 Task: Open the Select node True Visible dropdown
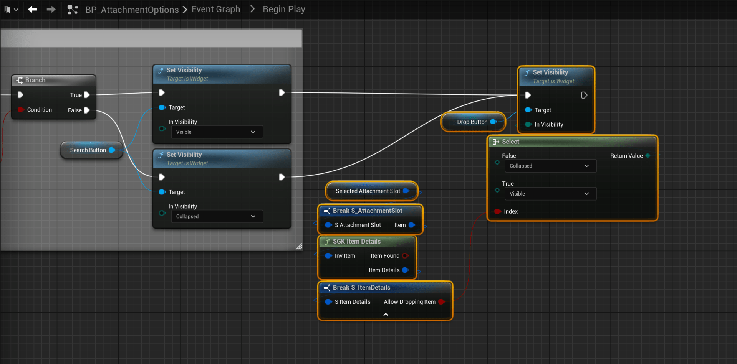click(x=550, y=194)
